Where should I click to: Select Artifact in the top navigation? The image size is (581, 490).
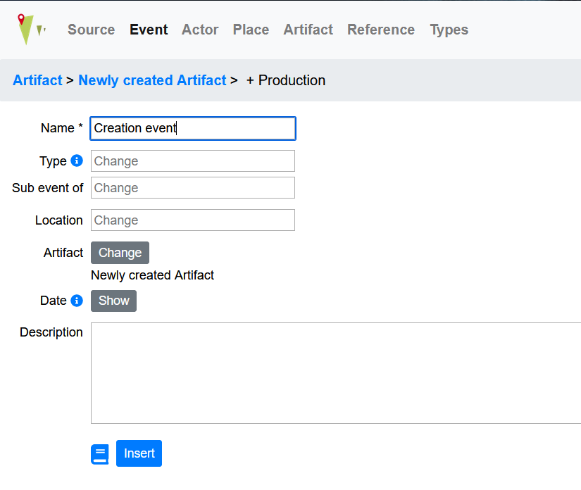(x=308, y=30)
